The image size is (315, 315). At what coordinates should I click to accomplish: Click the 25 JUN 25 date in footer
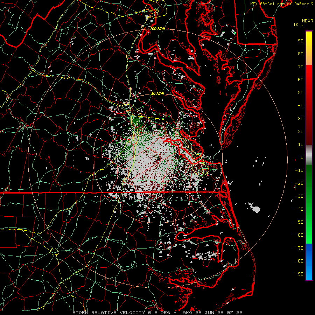(209, 313)
